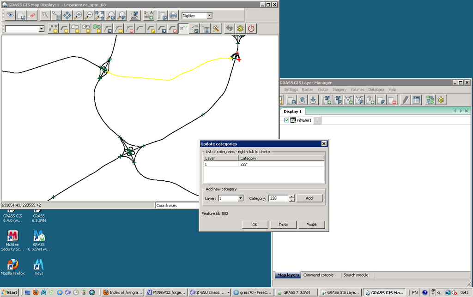Activate the Pan tool
This screenshot has height=297, width=473.
click(67, 15)
